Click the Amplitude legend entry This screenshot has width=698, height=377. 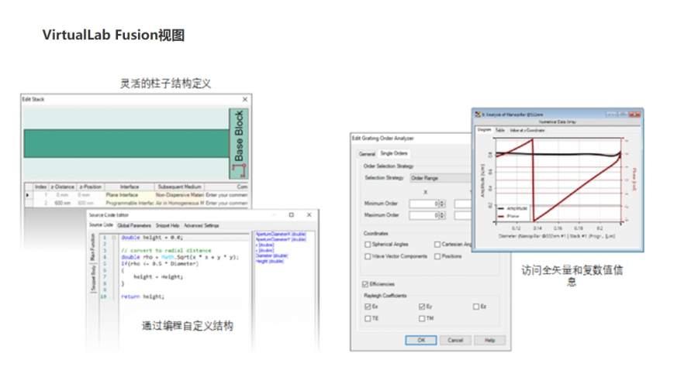tap(512, 208)
